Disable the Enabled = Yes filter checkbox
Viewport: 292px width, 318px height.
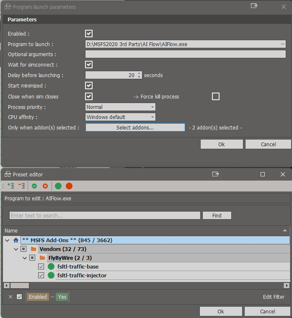[19, 297]
